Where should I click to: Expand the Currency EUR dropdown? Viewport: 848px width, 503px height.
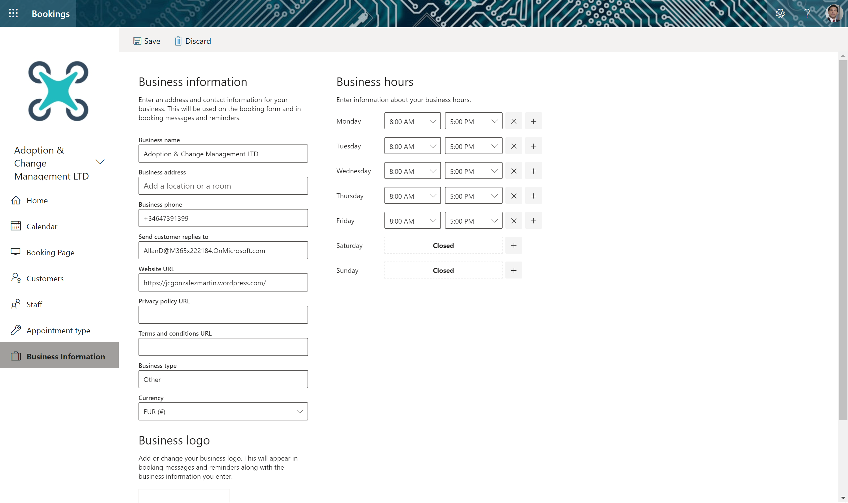[223, 411]
